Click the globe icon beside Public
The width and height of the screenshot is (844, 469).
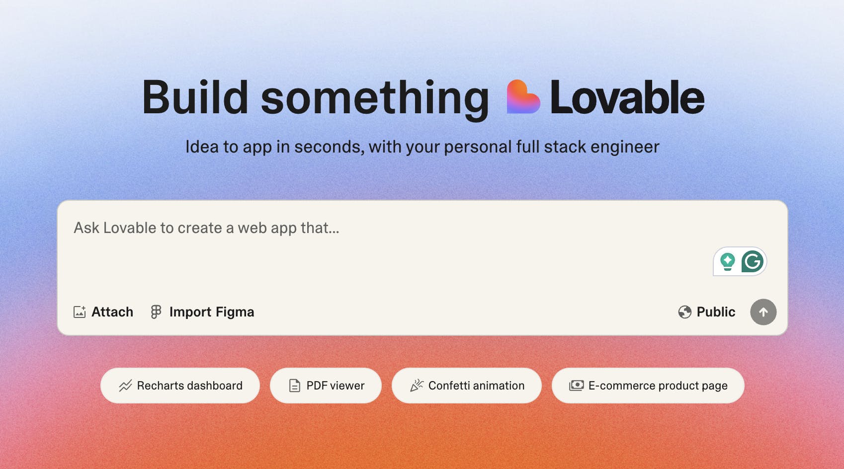pos(684,312)
